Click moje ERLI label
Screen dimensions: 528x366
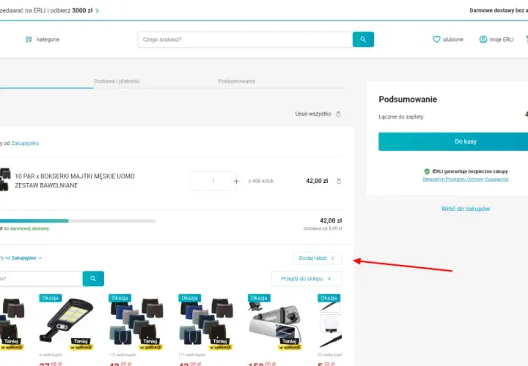point(502,40)
